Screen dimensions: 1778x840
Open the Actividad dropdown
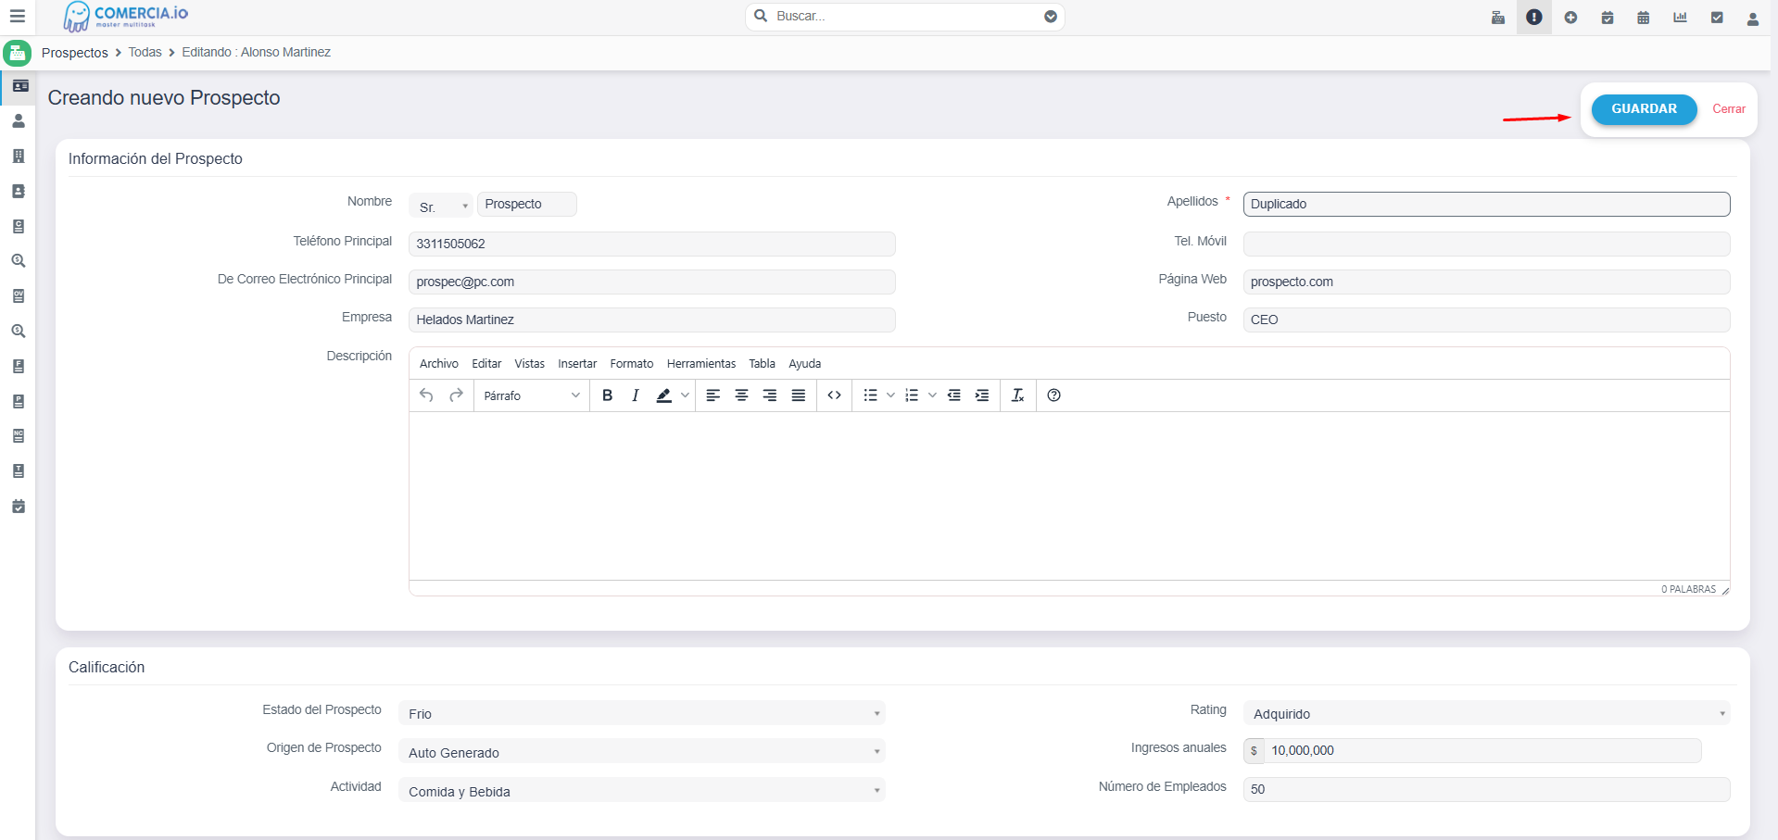(x=641, y=790)
